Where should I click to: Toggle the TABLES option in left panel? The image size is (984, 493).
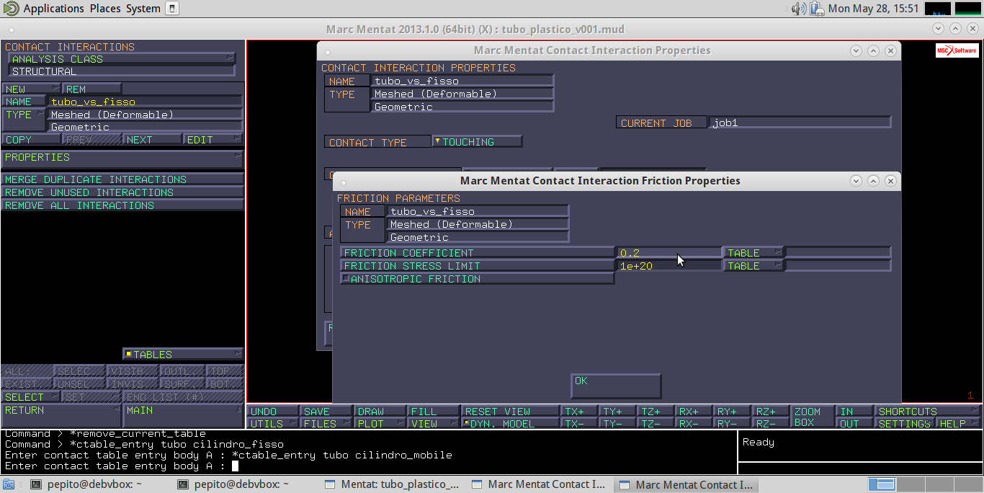pyautogui.click(x=183, y=355)
